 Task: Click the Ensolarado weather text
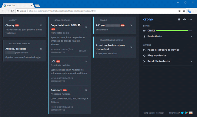point(102,30)
